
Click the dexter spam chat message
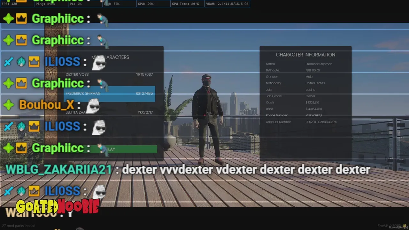point(246,170)
